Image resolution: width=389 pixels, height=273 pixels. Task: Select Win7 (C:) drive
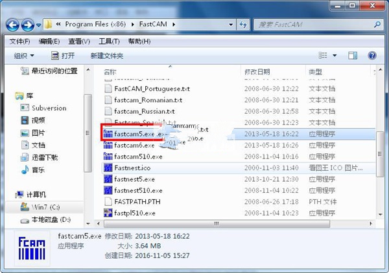pos(40,207)
